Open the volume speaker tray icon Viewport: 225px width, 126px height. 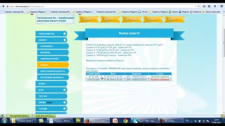coord(195,121)
